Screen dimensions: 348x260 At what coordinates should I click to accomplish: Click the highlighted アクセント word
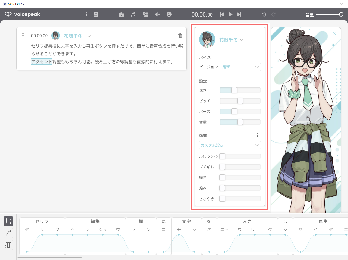pos(42,62)
